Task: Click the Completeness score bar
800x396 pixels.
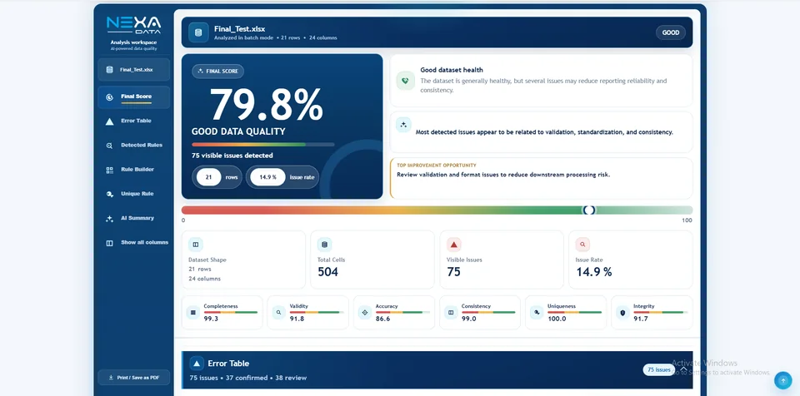Action: 231,312
